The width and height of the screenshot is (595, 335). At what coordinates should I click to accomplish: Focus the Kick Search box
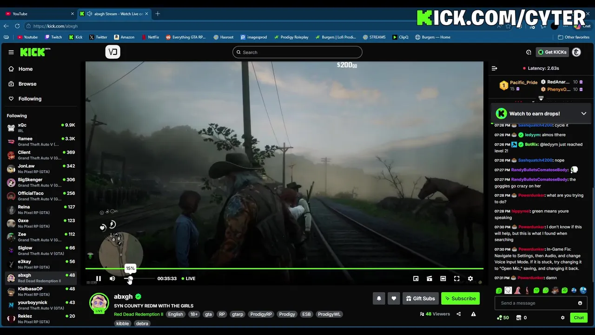tap(297, 52)
